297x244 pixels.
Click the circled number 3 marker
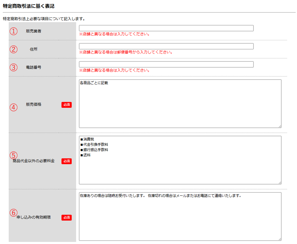click(13, 67)
